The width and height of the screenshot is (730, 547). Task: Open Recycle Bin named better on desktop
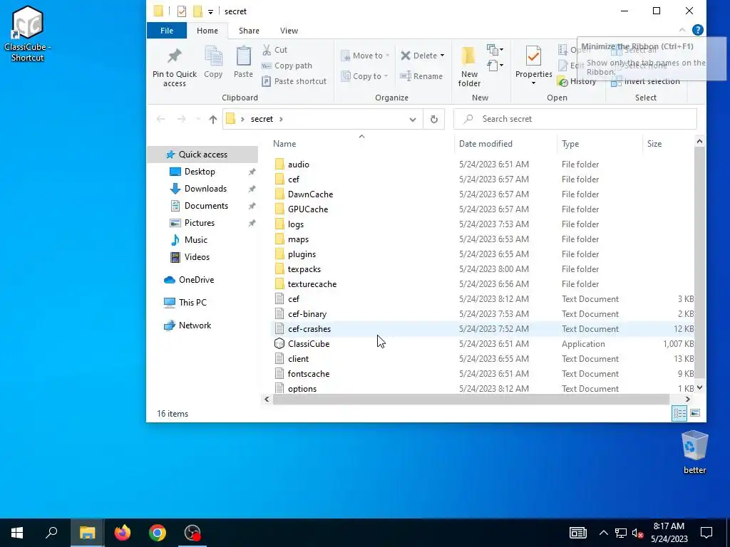694,452
